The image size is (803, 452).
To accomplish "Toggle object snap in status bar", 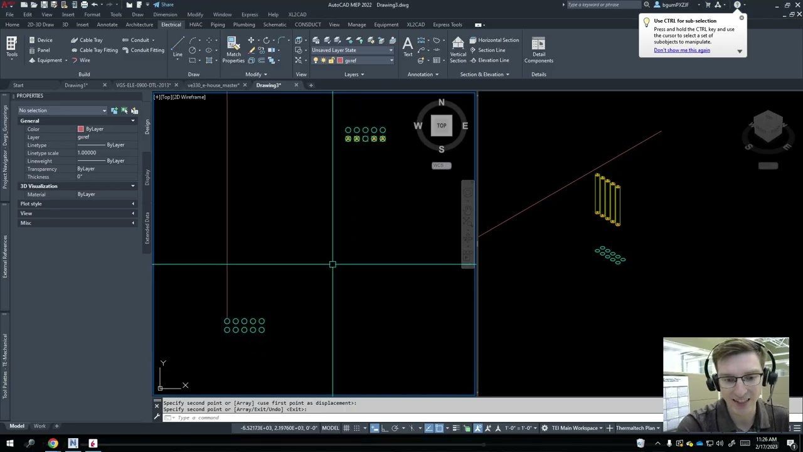I will (x=439, y=428).
